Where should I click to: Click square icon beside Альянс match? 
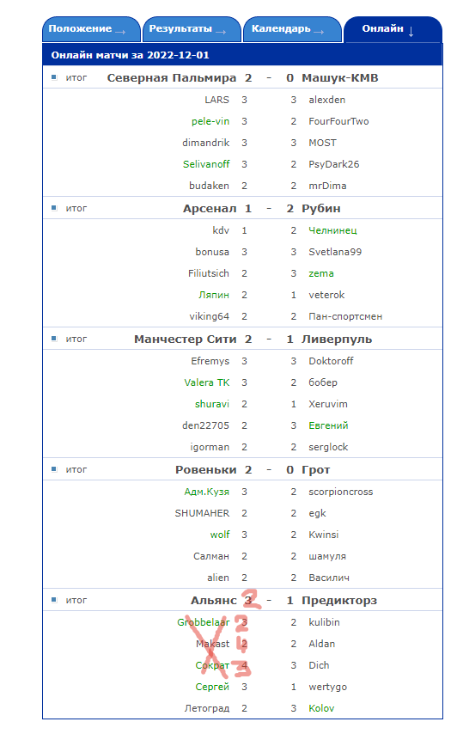pyautogui.click(x=54, y=600)
